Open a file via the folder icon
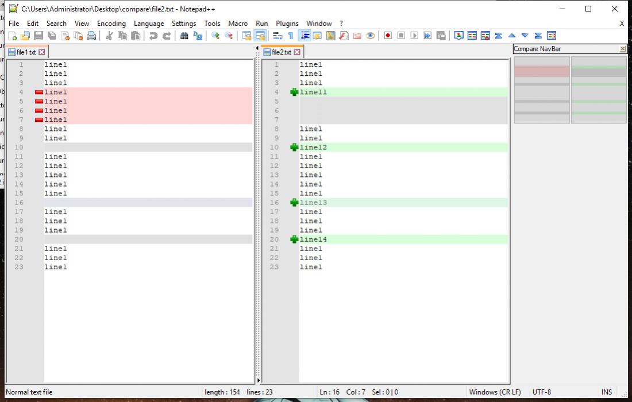 coord(25,36)
